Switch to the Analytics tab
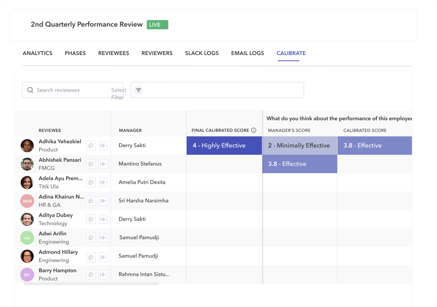The height and width of the screenshot is (307, 437). (38, 53)
